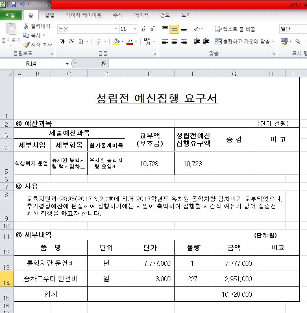Apply the red font color
307x313 pixels.
(130, 42)
